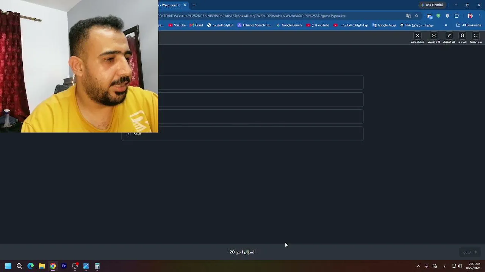This screenshot has width=485, height=272.
Task: Close the Wayground browser tab
Action: point(185,5)
